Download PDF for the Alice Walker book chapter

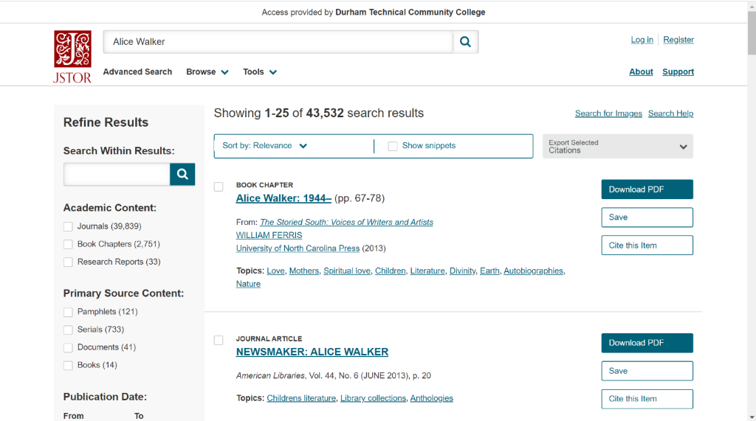(x=647, y=189)
